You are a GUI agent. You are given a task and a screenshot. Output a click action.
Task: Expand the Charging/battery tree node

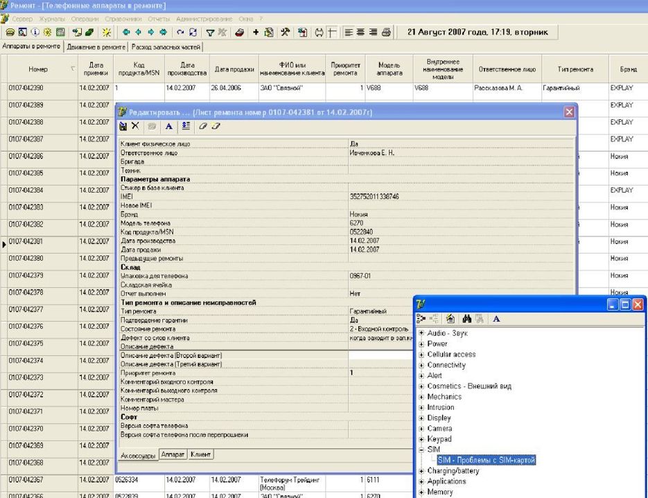tap(421, 471)
